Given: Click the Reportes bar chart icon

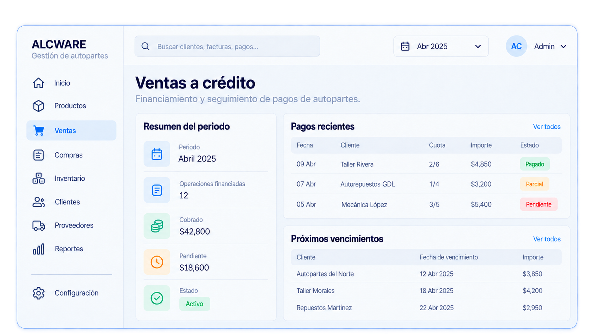Looking at the screenshot, I should point(38,249).
